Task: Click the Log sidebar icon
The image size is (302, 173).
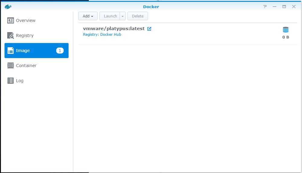Action: pos(11,81)
